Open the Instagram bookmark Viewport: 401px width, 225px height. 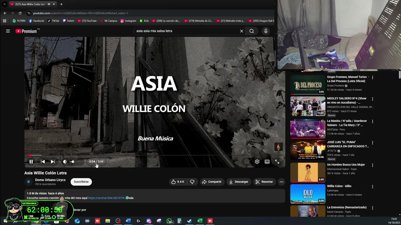128,21
